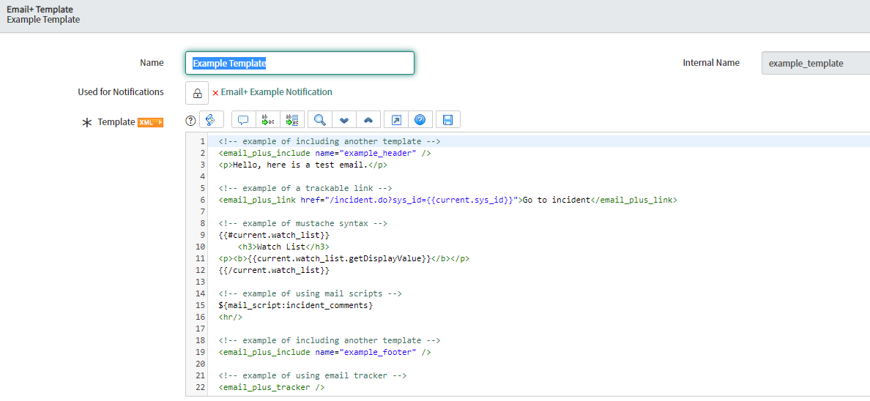Open the Email+ Example Notification link

(x=276, y=92)
